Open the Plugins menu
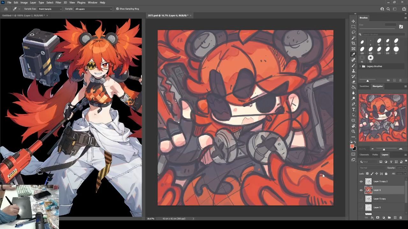 pos(81,3)
